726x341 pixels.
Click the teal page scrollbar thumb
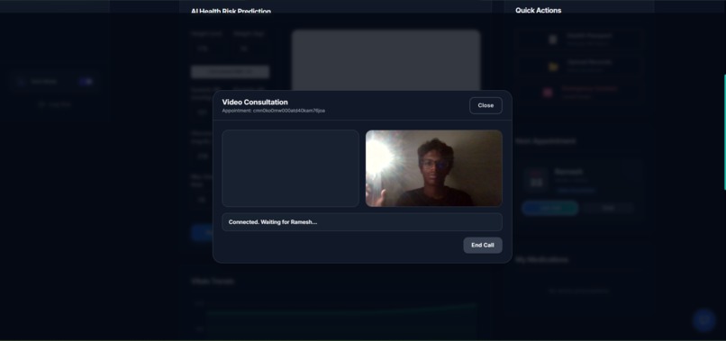point(724,132)
